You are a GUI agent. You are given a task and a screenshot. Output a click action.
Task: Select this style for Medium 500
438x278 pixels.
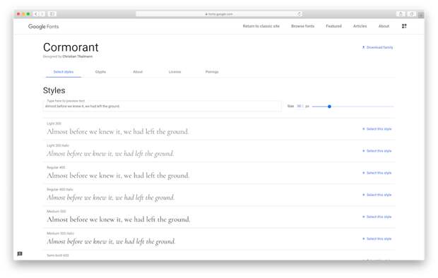(x=377, y=217)
